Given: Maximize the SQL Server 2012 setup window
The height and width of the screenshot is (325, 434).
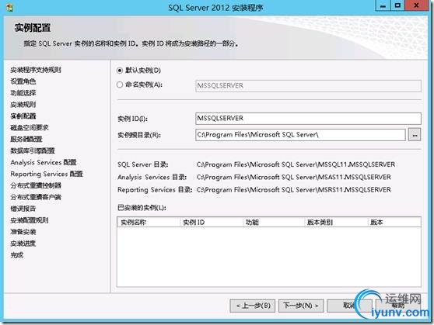Looking at the screenshot, I should point(397,5).
